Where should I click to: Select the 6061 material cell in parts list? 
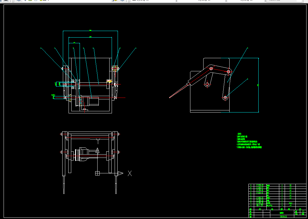coord(291,203)
